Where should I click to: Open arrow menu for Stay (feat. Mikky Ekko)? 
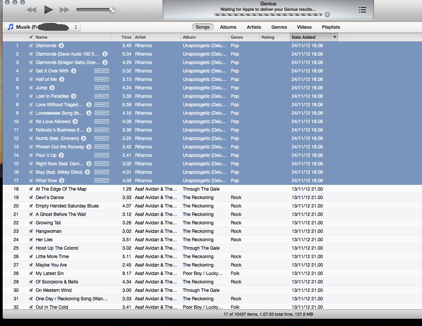[87, 172]
